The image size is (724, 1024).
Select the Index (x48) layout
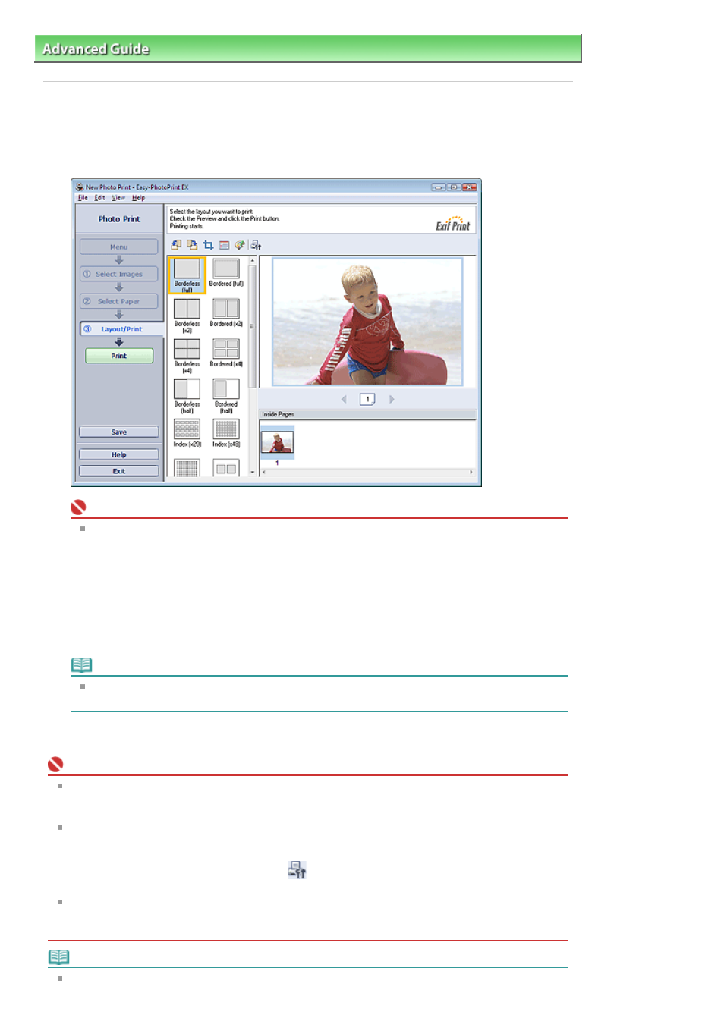pyautogui.click(x=226, y=433)
